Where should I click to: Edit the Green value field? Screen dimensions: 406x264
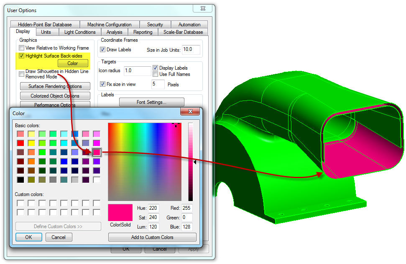(x=186, y=217)
